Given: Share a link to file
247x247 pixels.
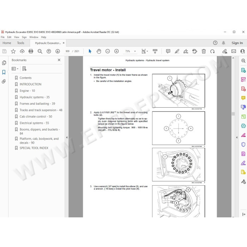Looking at the screenshot, I should tap(225, 51).
